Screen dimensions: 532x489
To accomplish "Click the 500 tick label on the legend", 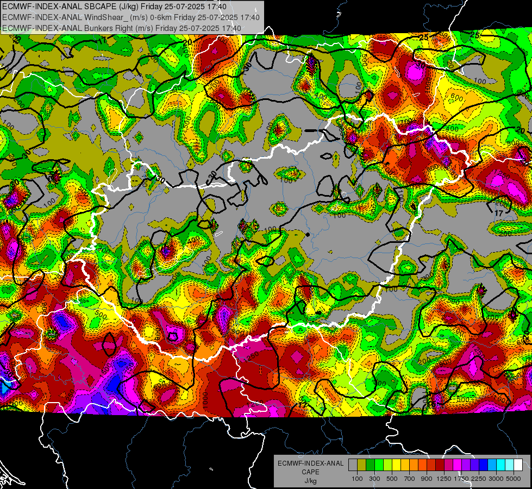I will (x=392, y=479).
